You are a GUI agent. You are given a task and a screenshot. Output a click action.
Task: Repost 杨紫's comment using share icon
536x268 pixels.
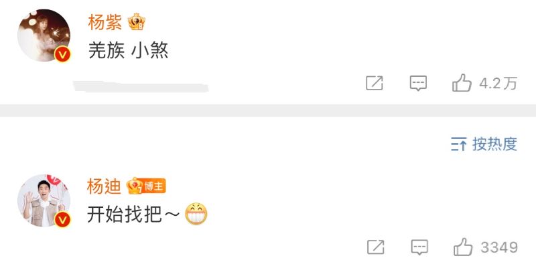[375, 83]
